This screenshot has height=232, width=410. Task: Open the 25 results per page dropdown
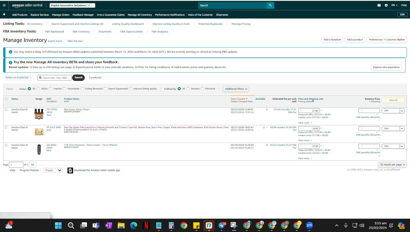pyautogui.click(x=392, y=165)
